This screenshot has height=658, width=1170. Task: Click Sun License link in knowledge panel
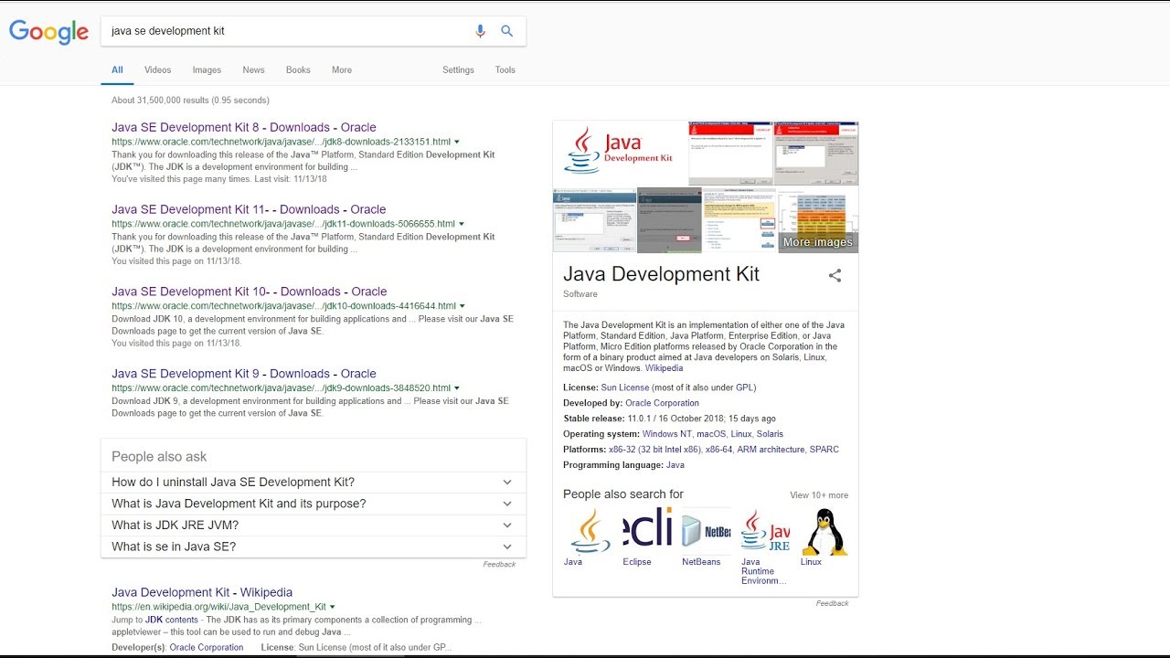click(x=624, y=387)
